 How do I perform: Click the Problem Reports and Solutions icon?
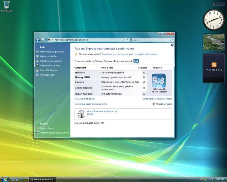coord(37,133)
